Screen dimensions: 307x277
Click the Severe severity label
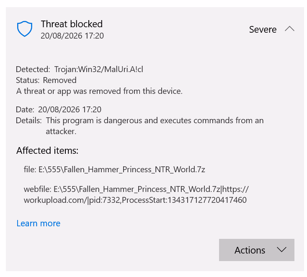click(263, 30)
